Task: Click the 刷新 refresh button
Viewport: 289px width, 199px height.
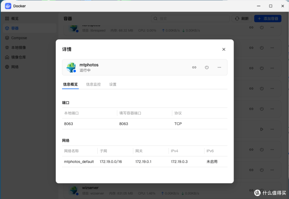Action: point(242,19)
